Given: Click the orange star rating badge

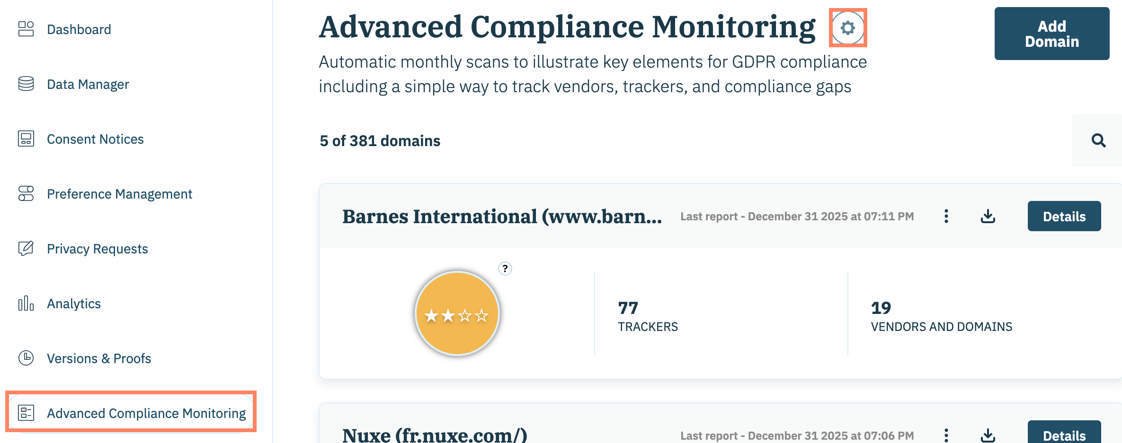Looking at the screenshot, I should 457,313.
